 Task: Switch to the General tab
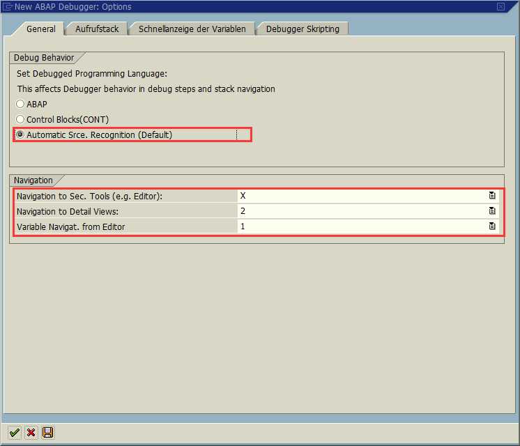(x=41, y=29)
